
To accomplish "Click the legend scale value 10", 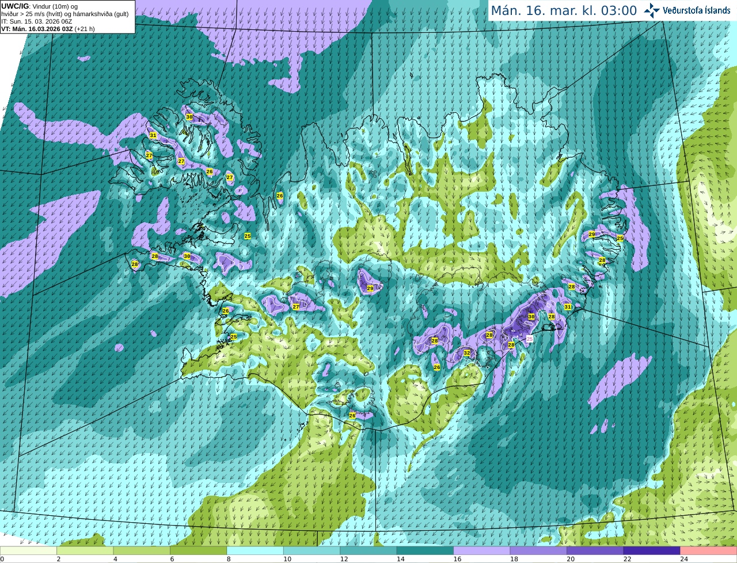I will point(287,559).
